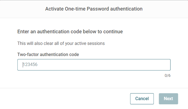Click the 123456 placeholder text
This screenshot has width=188, height=109.
click(30, 65)
